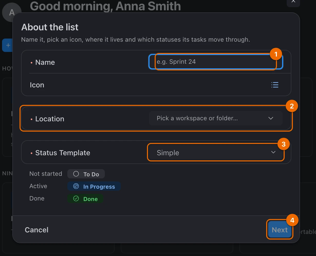This screenshot has width=316, height=256.
Task: Open the Location workspace or folder dropdown
Action: click(216, 118)
